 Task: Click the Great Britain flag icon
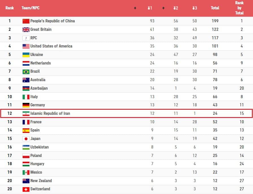[26, 29]
